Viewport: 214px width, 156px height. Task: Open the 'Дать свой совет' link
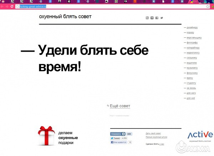pos(153,133)
